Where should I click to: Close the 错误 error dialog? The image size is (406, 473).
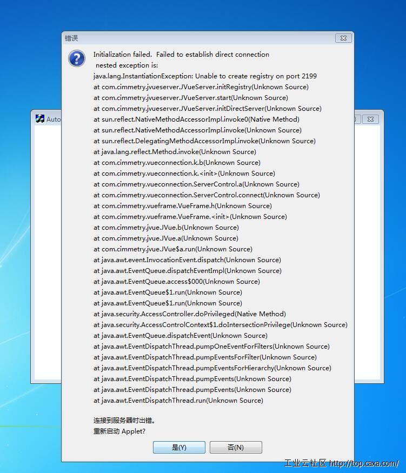pyautogui.click(x=343, y=38)
